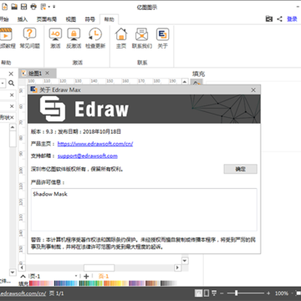
Task: Click the fit-page view icon in status bar
Action: click(x=198, y=293)
